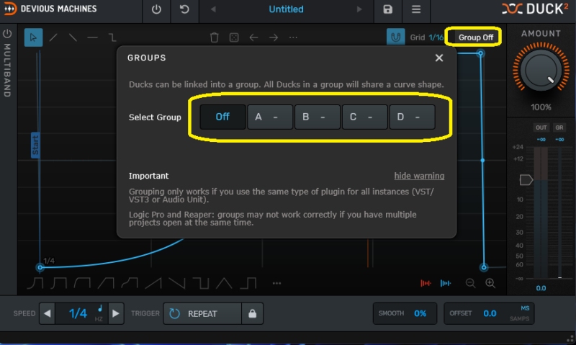Click the trash delete icon
This screenshot has width=576, height=345.
point(215,37)
